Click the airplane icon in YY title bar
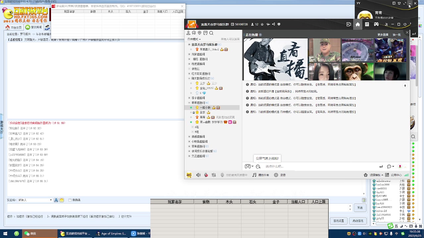 tap(268, 24)
